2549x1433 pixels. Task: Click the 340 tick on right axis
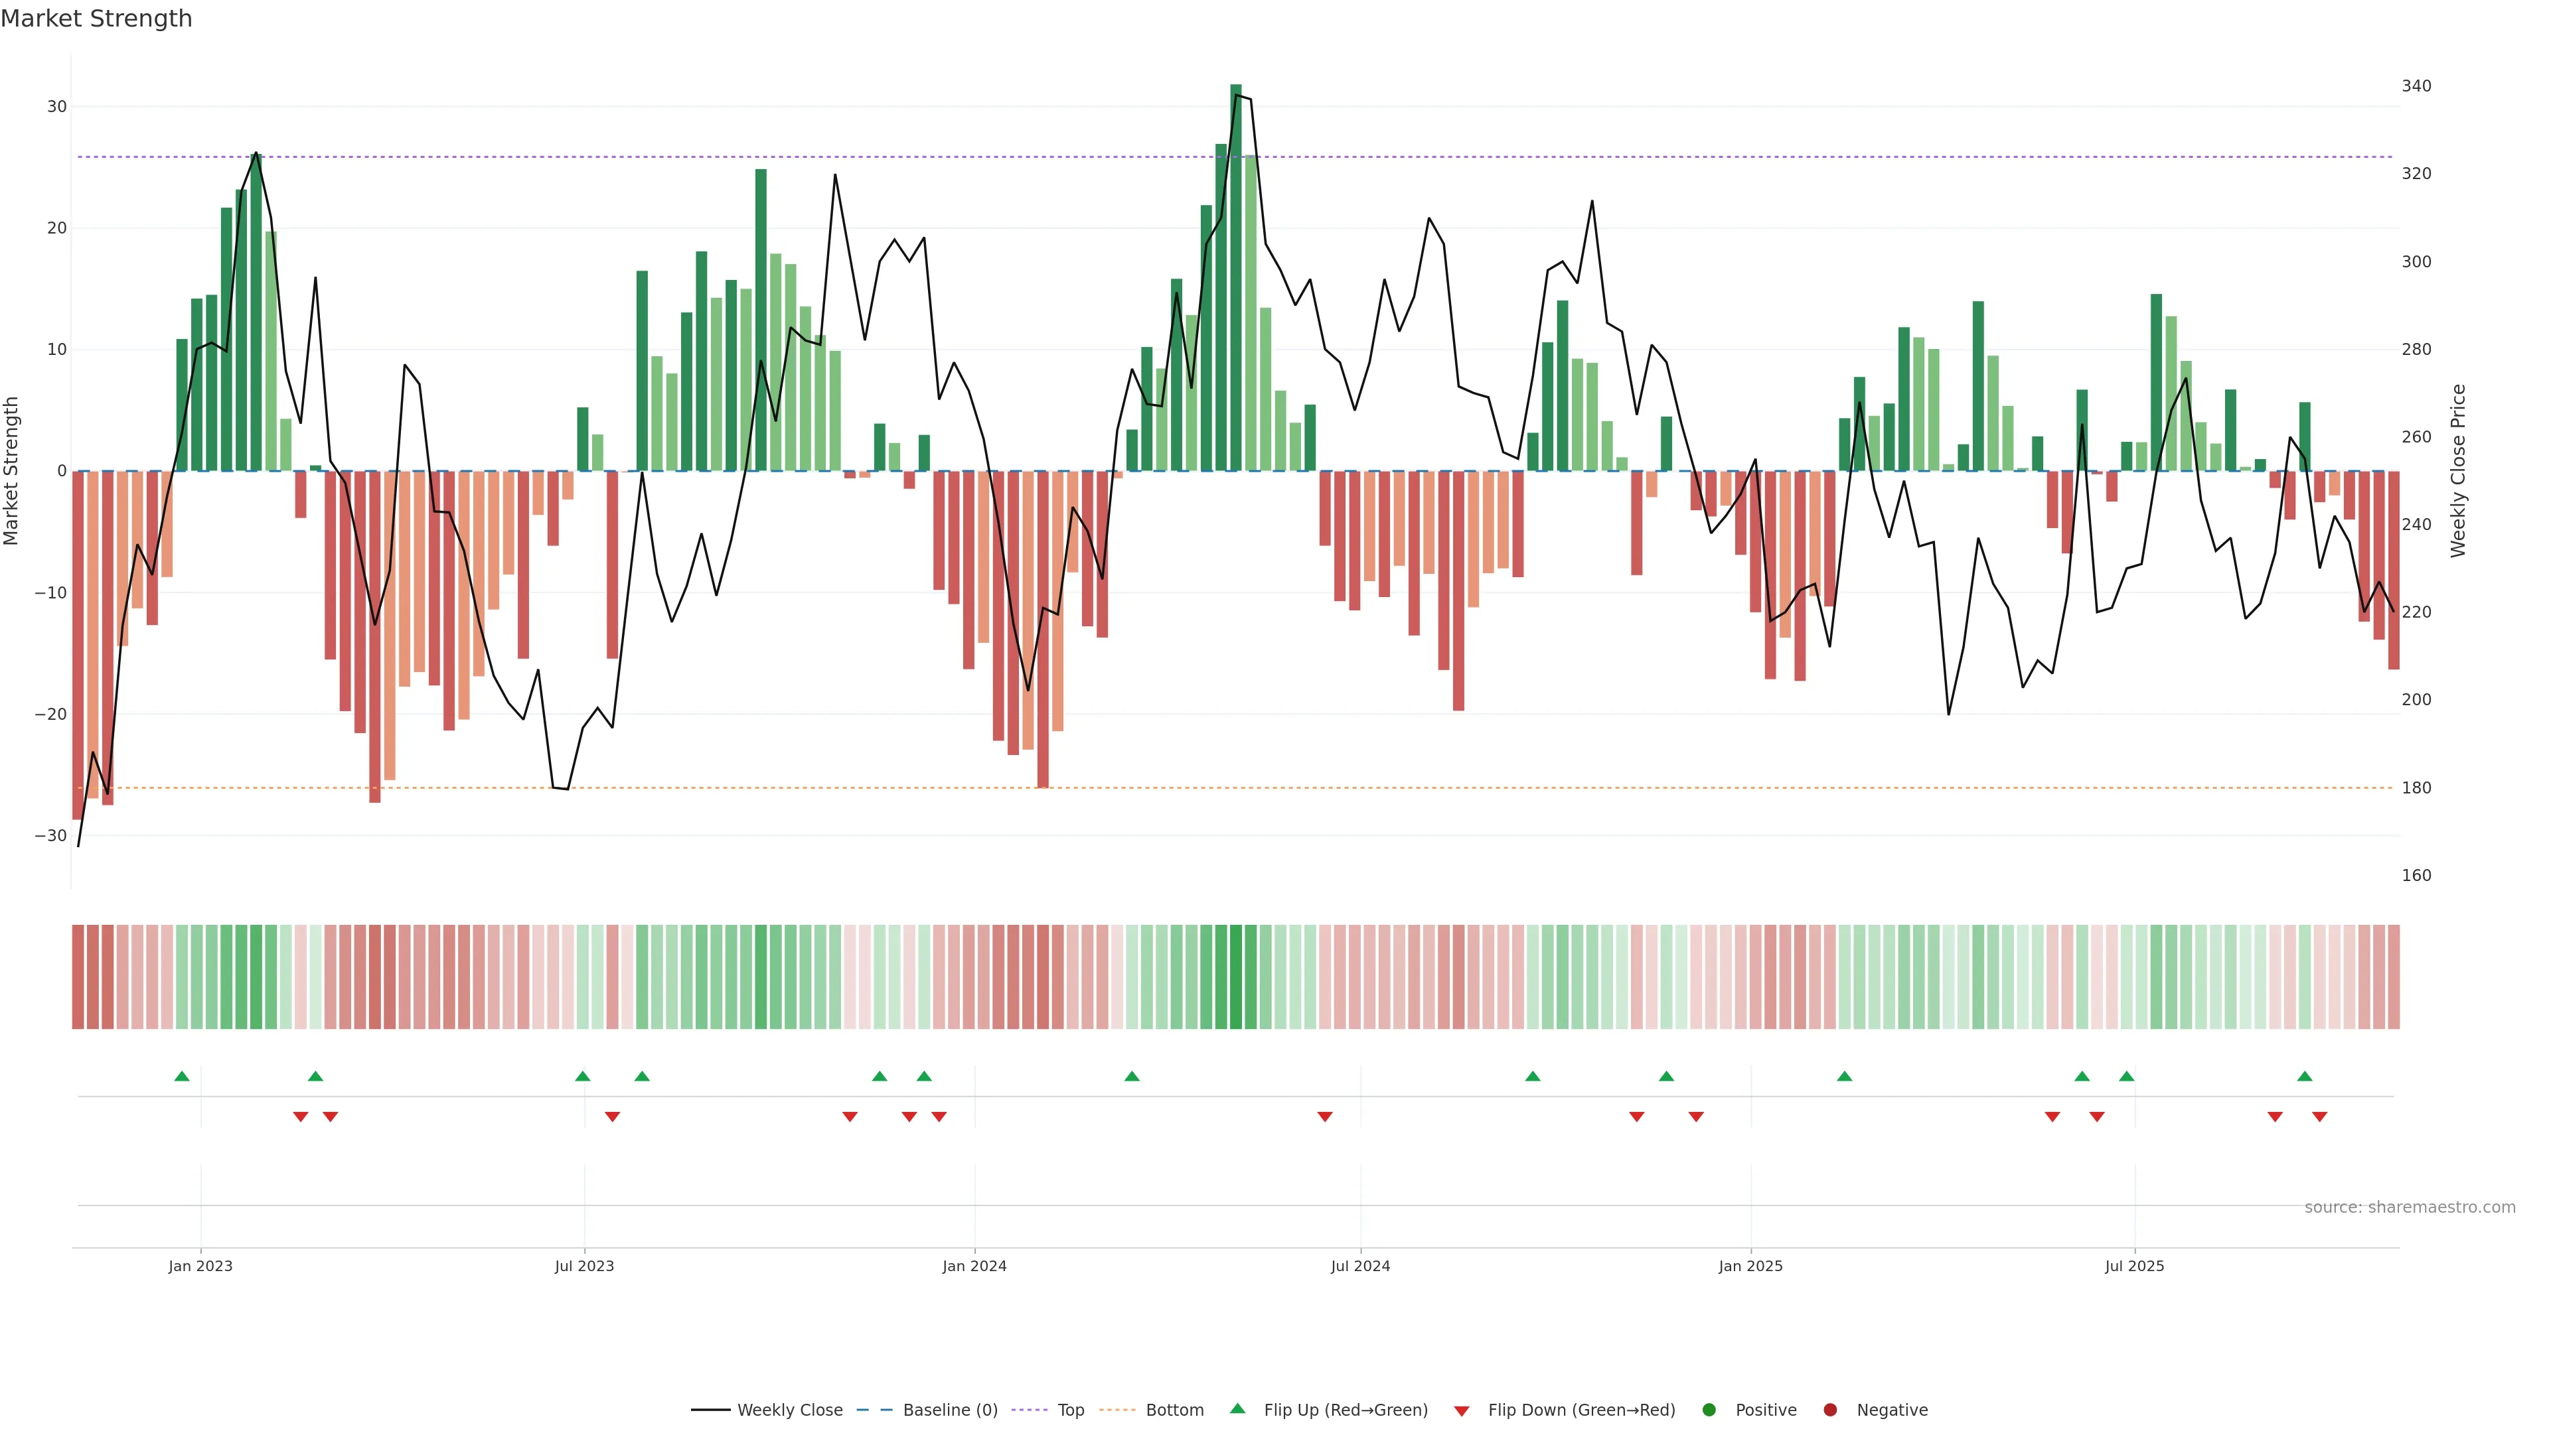point(2416,86)
